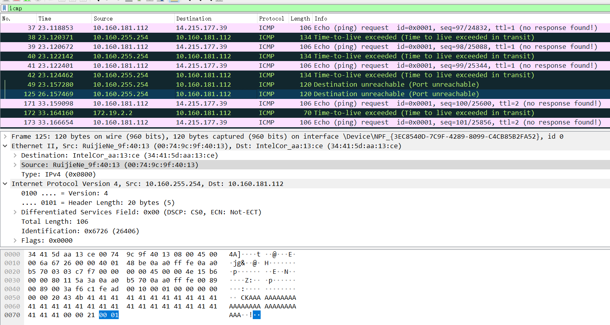The image size is (610, 325).
Task: Select the Total Length: 106 line
Action: 54,221
